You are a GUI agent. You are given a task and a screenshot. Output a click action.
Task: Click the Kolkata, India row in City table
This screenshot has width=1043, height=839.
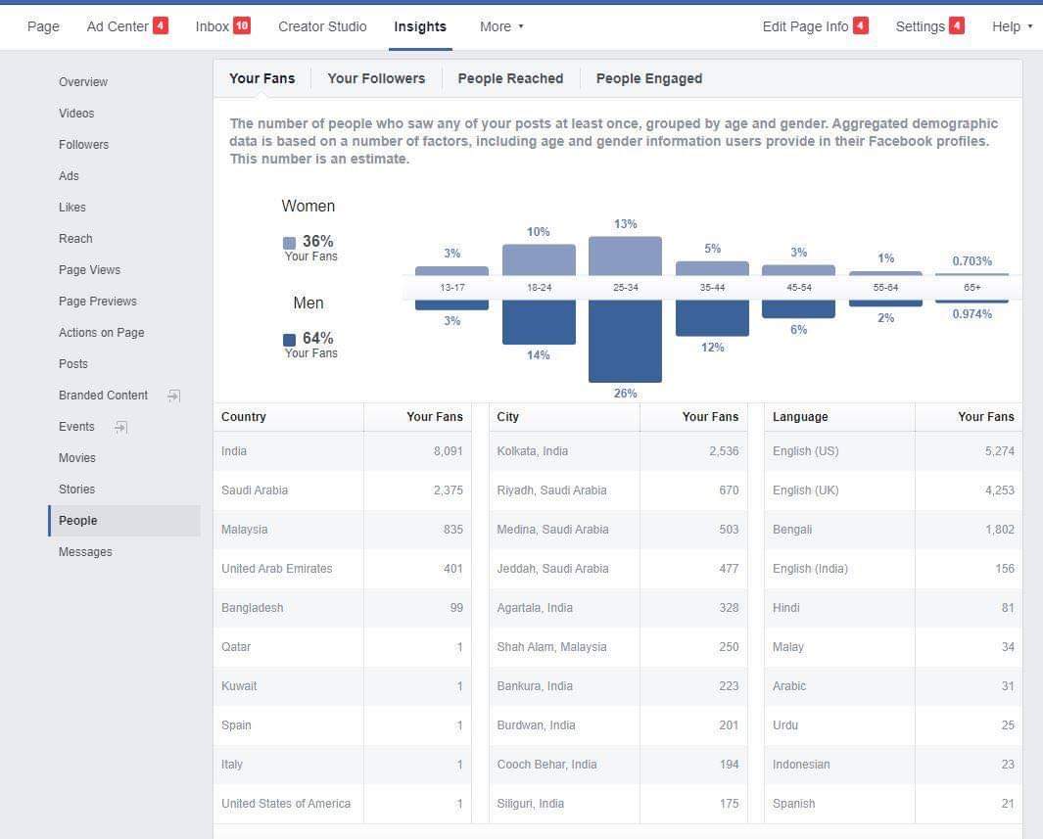(618, 450)
